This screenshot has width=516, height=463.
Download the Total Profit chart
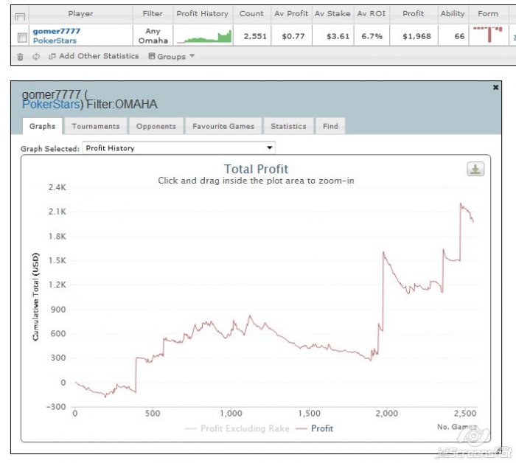[475, 169]
